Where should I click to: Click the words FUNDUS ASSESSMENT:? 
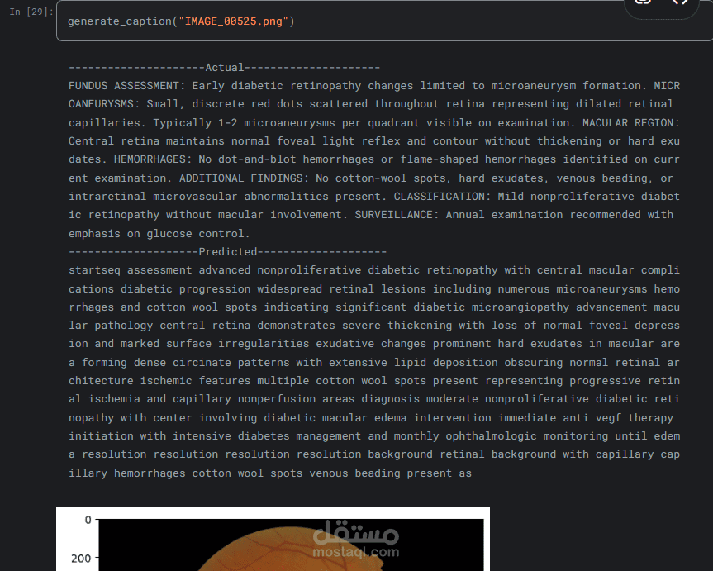(127, 86)
